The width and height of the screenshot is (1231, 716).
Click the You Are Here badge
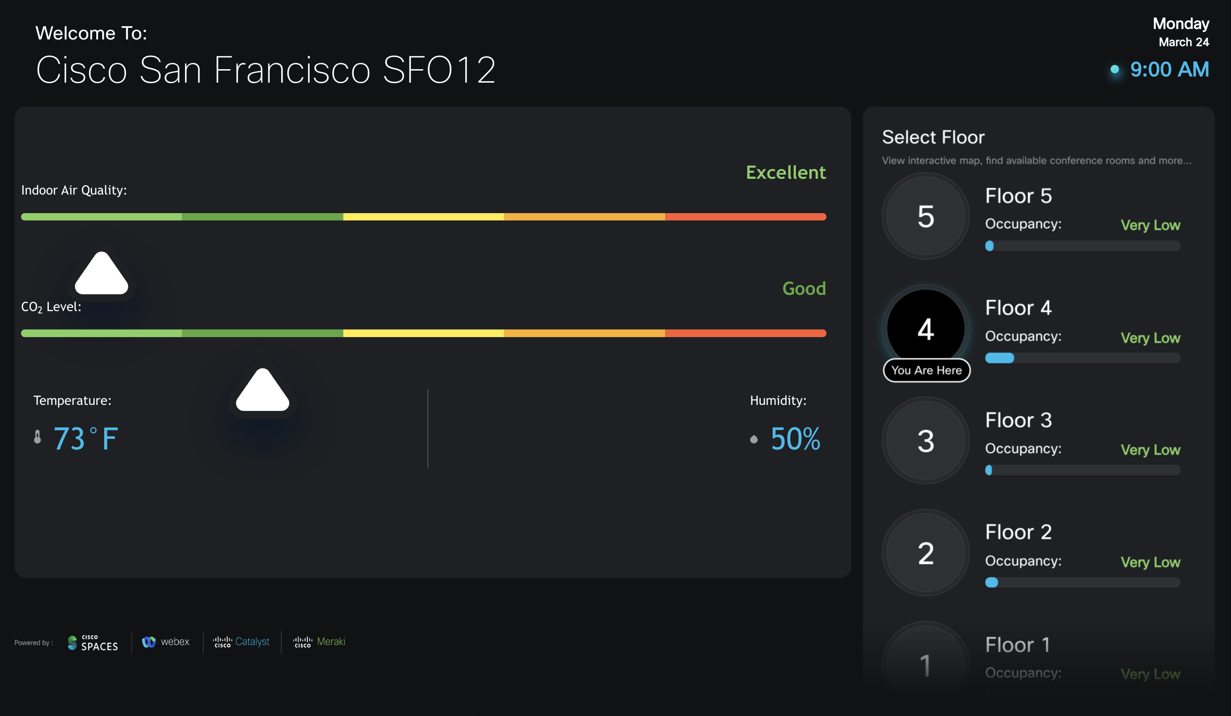point(926,370)
